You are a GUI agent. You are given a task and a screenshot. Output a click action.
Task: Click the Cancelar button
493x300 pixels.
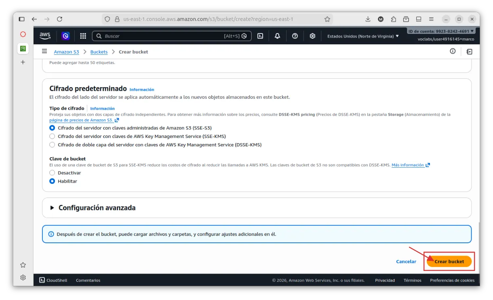(x=406, y=261)
